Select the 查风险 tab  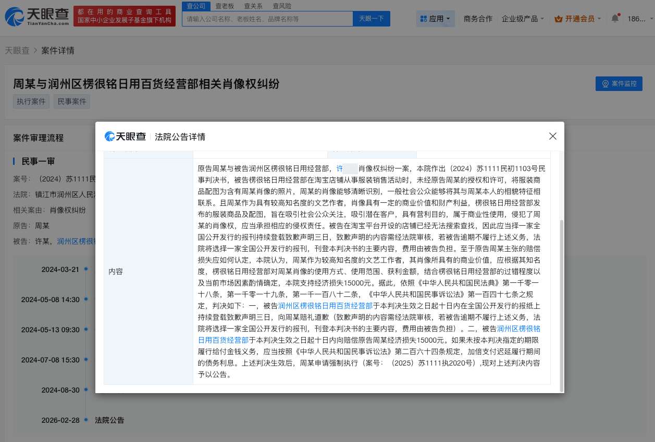[281, 6]
